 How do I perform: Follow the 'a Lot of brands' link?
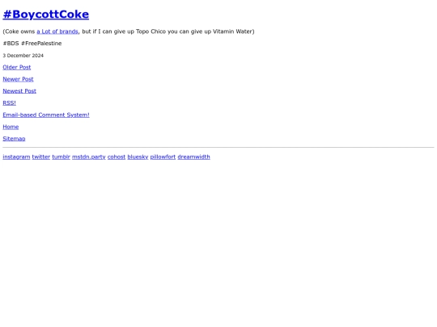click(x=57, y=31)
